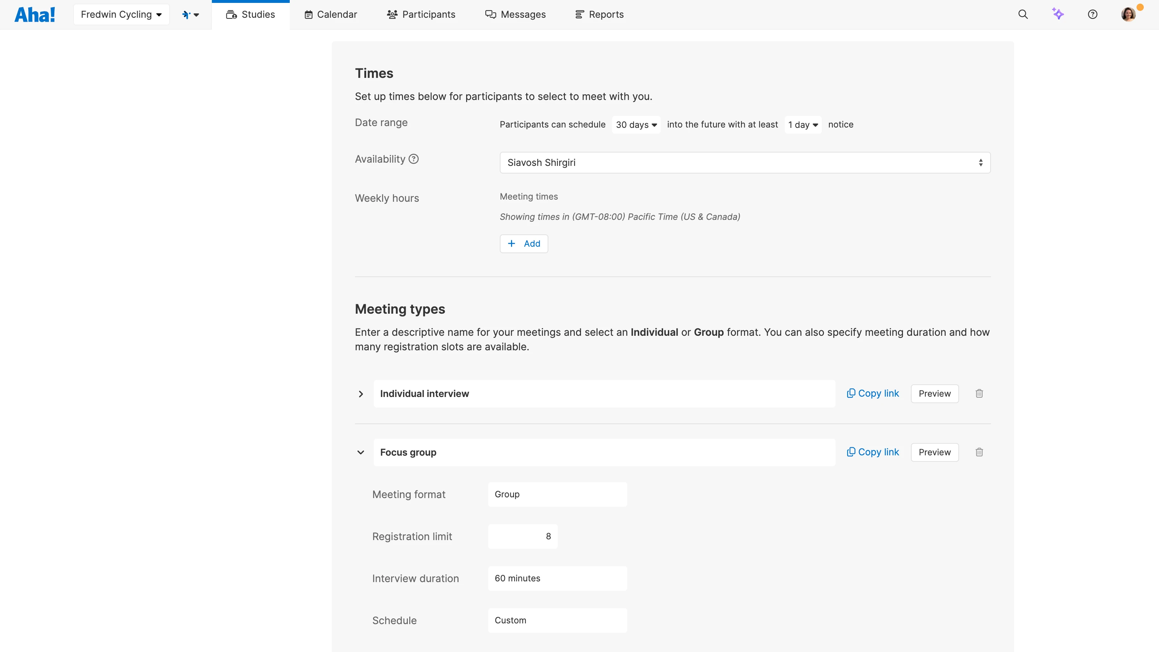Open the Fredwin Cycling workspace dropdown

tap(121, 14)
